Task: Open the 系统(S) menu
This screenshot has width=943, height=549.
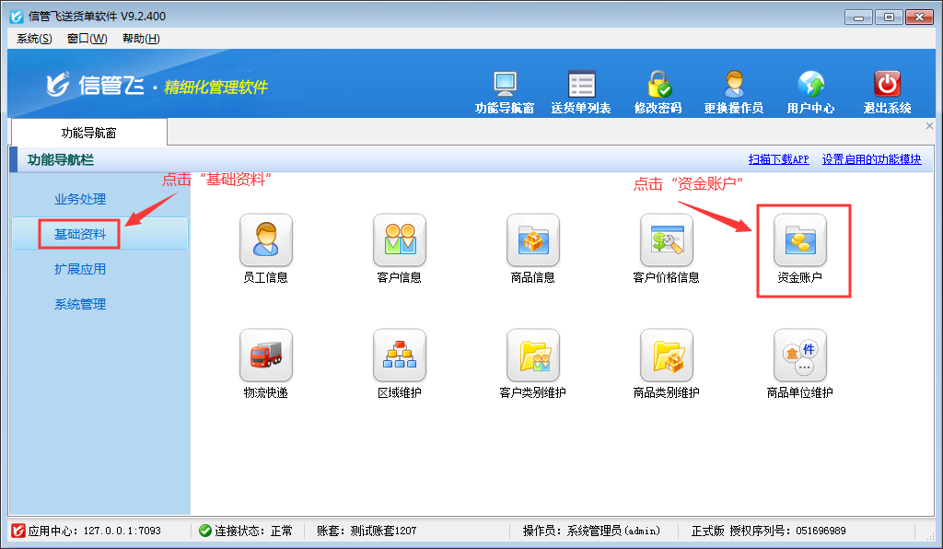Action: [x=34, y=39]
